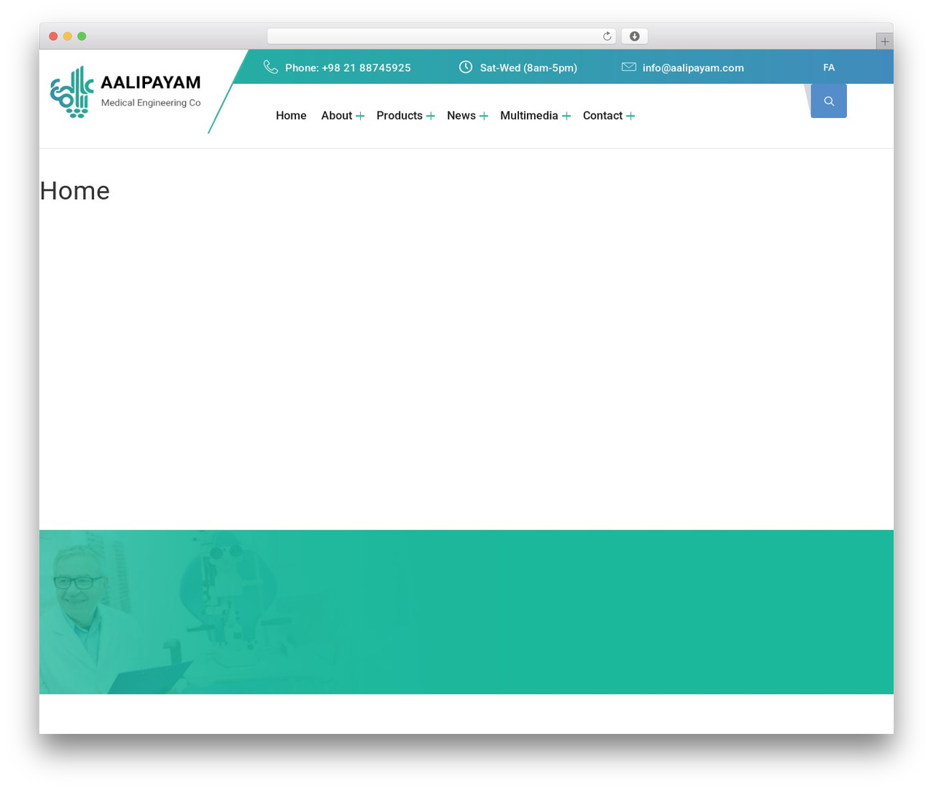933x790 pixels.
Task: Click the info@aalipayam.com email link
Action: (693, 68)
